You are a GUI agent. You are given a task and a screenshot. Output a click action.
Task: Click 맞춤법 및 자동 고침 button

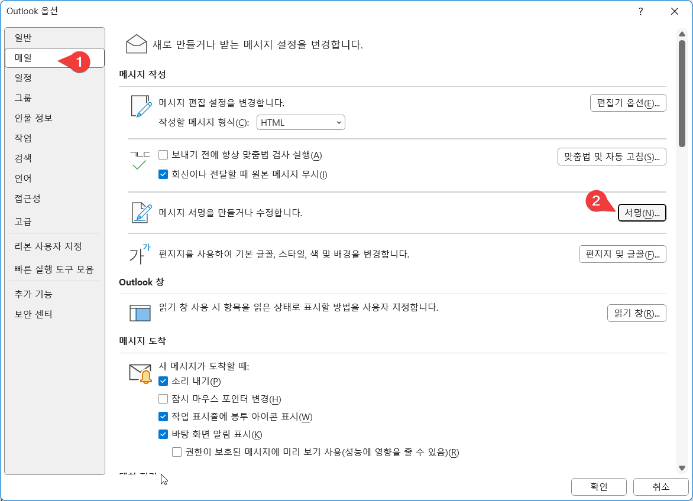point(611,157)
